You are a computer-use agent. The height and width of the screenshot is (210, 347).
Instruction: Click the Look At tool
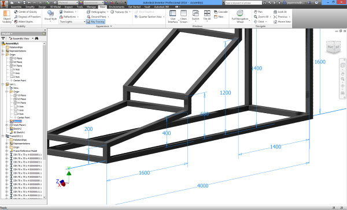coord(280,12)
